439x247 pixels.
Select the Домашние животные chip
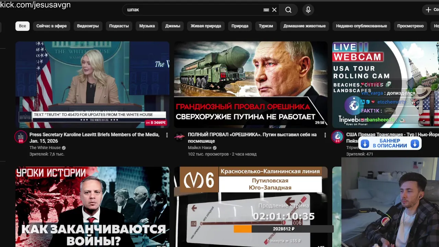pyautogui.click(x=305, y=26)
